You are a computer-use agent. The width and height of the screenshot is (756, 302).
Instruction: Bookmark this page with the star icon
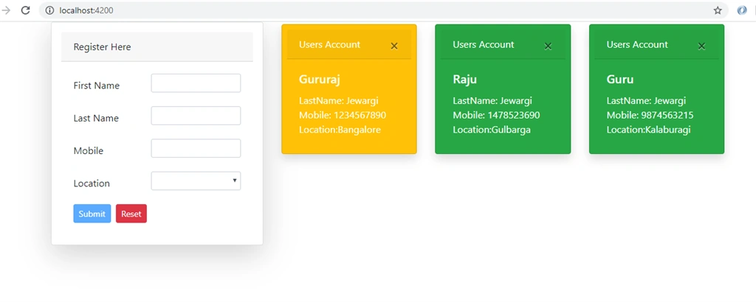pyautogui.click(x=718, y=10)
